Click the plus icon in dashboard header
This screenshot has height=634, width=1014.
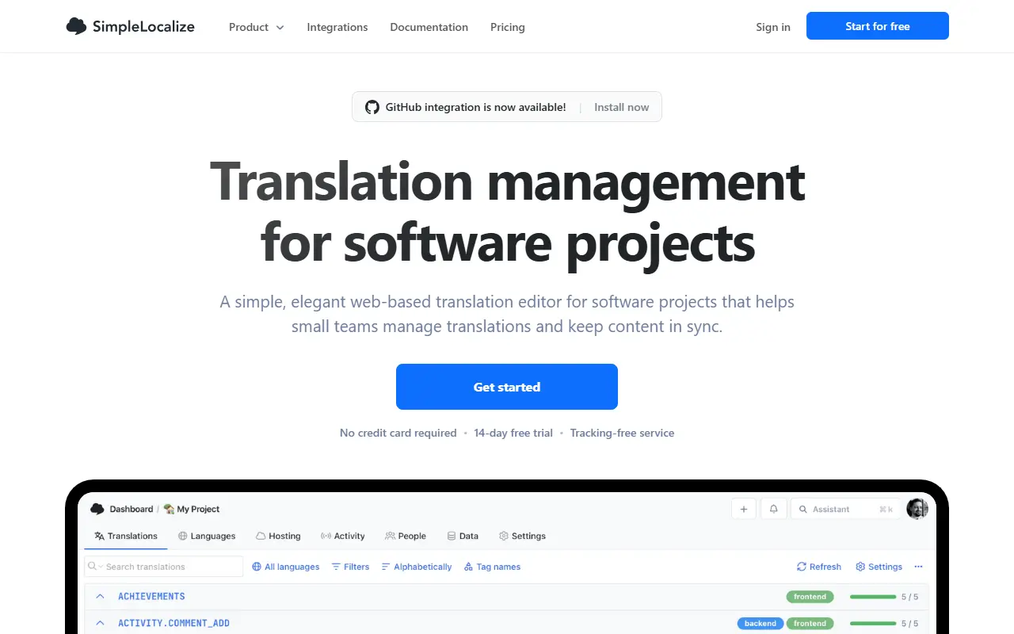pos(744,509)
